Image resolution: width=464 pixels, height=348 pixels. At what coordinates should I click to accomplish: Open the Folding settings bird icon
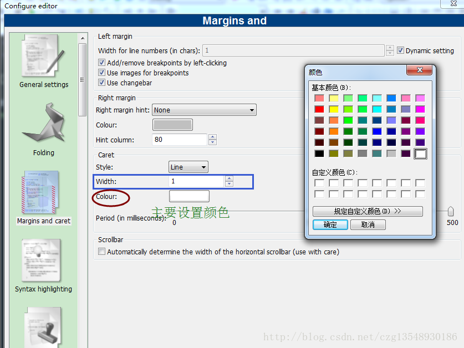tap(43, 122)
